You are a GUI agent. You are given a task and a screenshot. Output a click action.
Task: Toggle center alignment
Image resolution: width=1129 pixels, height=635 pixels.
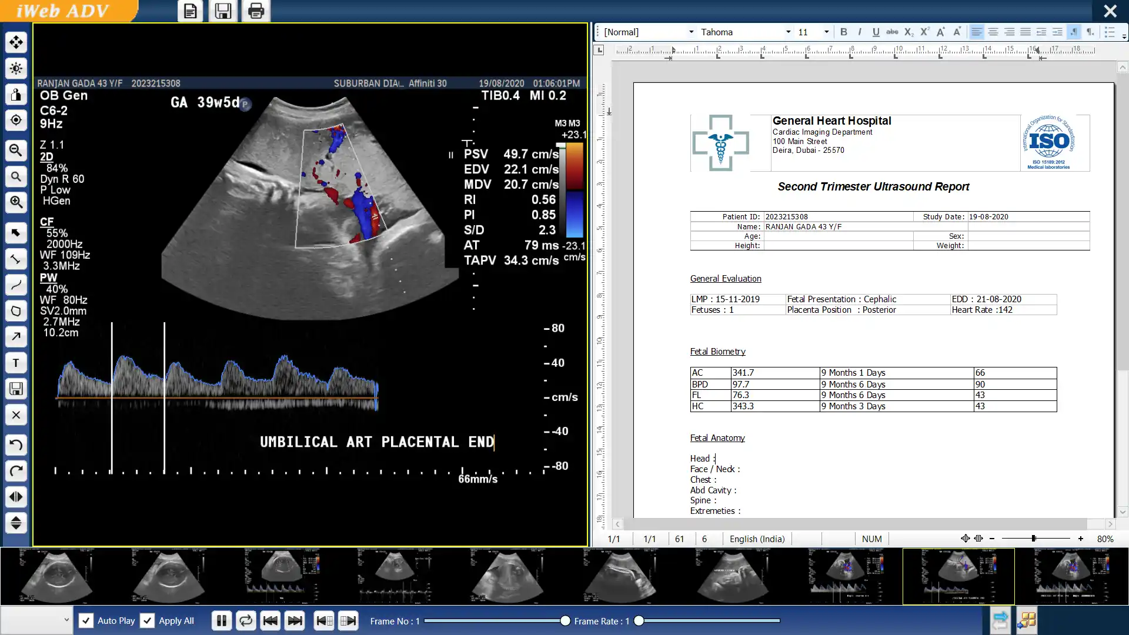click(993, 32)
